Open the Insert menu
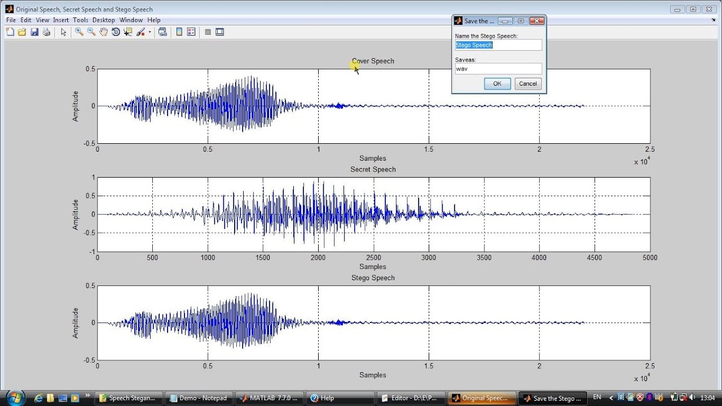This screenshot has height=406, width=722. tap(60, 20)
